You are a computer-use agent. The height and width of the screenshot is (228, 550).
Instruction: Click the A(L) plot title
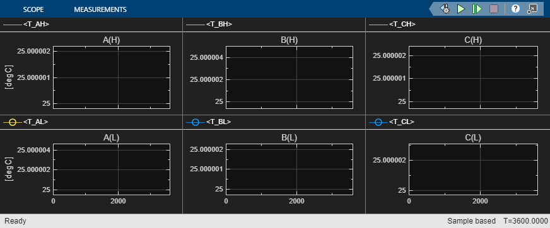click(x=112, y=138)
